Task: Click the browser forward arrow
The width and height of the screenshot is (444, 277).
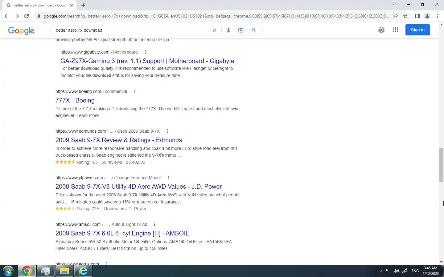Action: [x=17, y=16]
